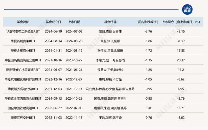This screenshot has width=208, height=130.
Task: Select weekly change value -1.86
Action: coord(148,41)
